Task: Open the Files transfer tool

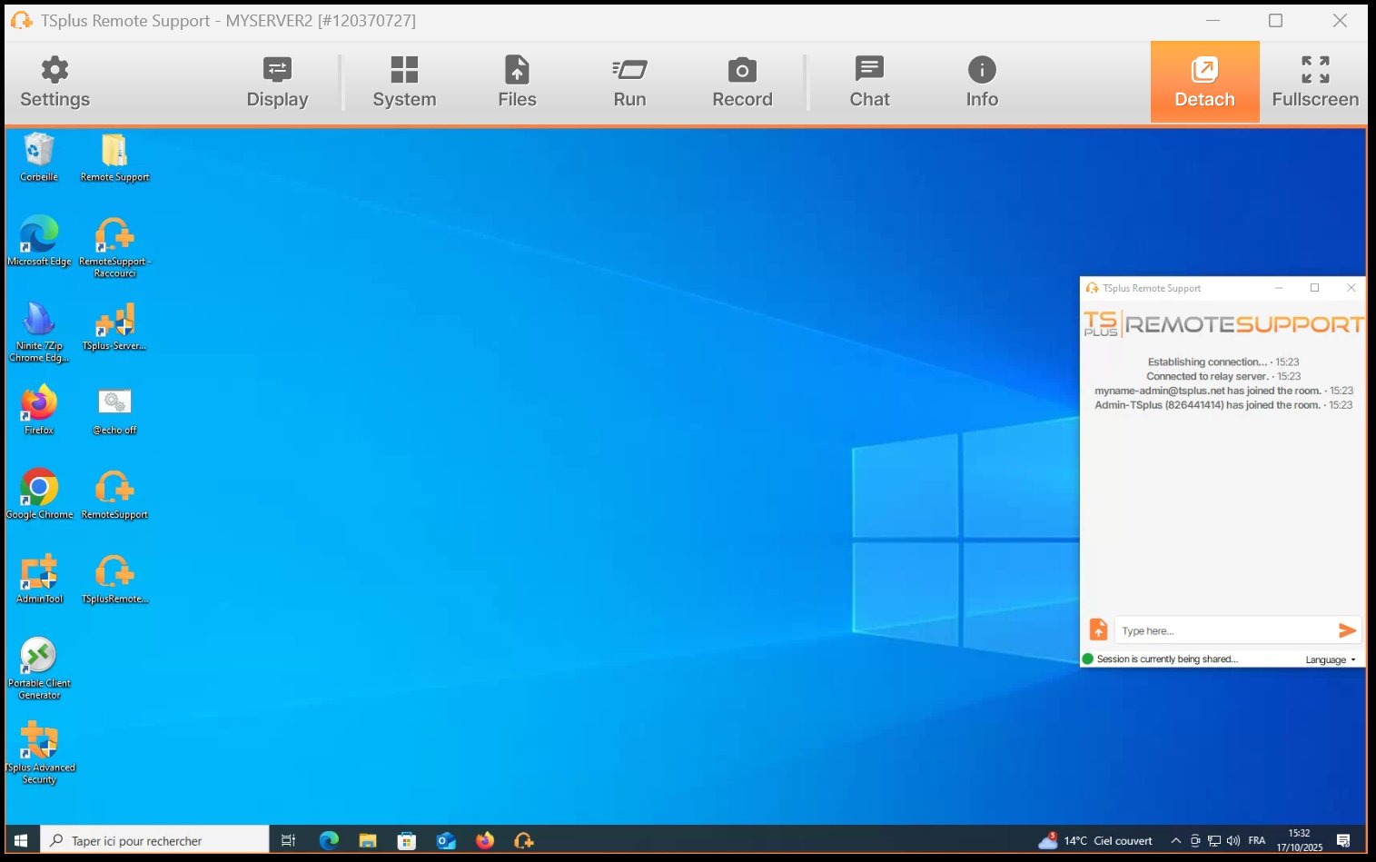Action: [517, 80]
